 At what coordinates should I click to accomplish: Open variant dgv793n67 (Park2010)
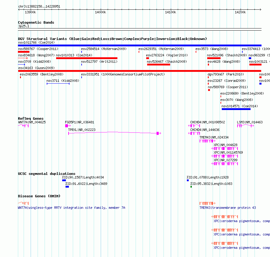(x=226, y=74)
